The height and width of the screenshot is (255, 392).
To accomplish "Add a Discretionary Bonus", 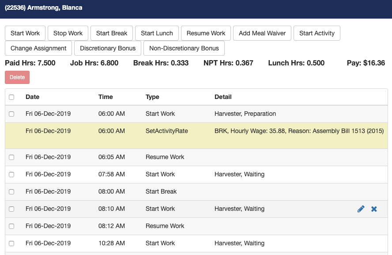I will tap(108, 48).
